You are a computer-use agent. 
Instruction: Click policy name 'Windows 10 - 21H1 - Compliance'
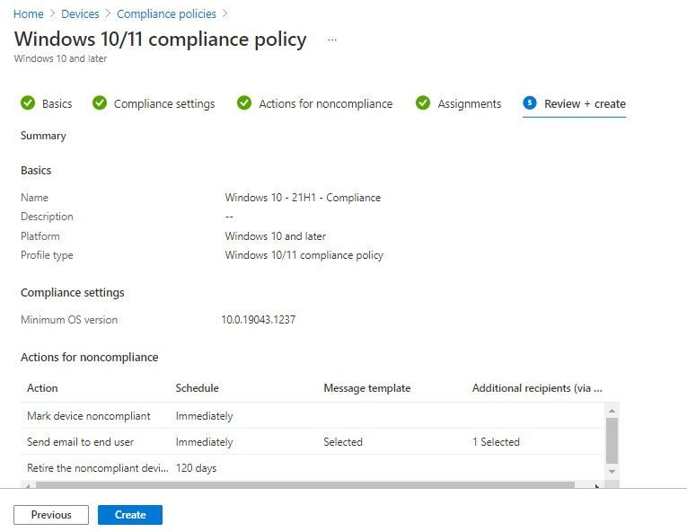coord(303,198)
